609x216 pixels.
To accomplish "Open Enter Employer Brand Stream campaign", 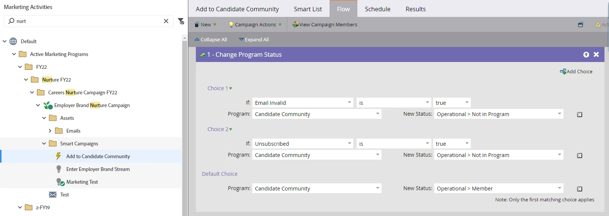I will [x=98, y=169].
